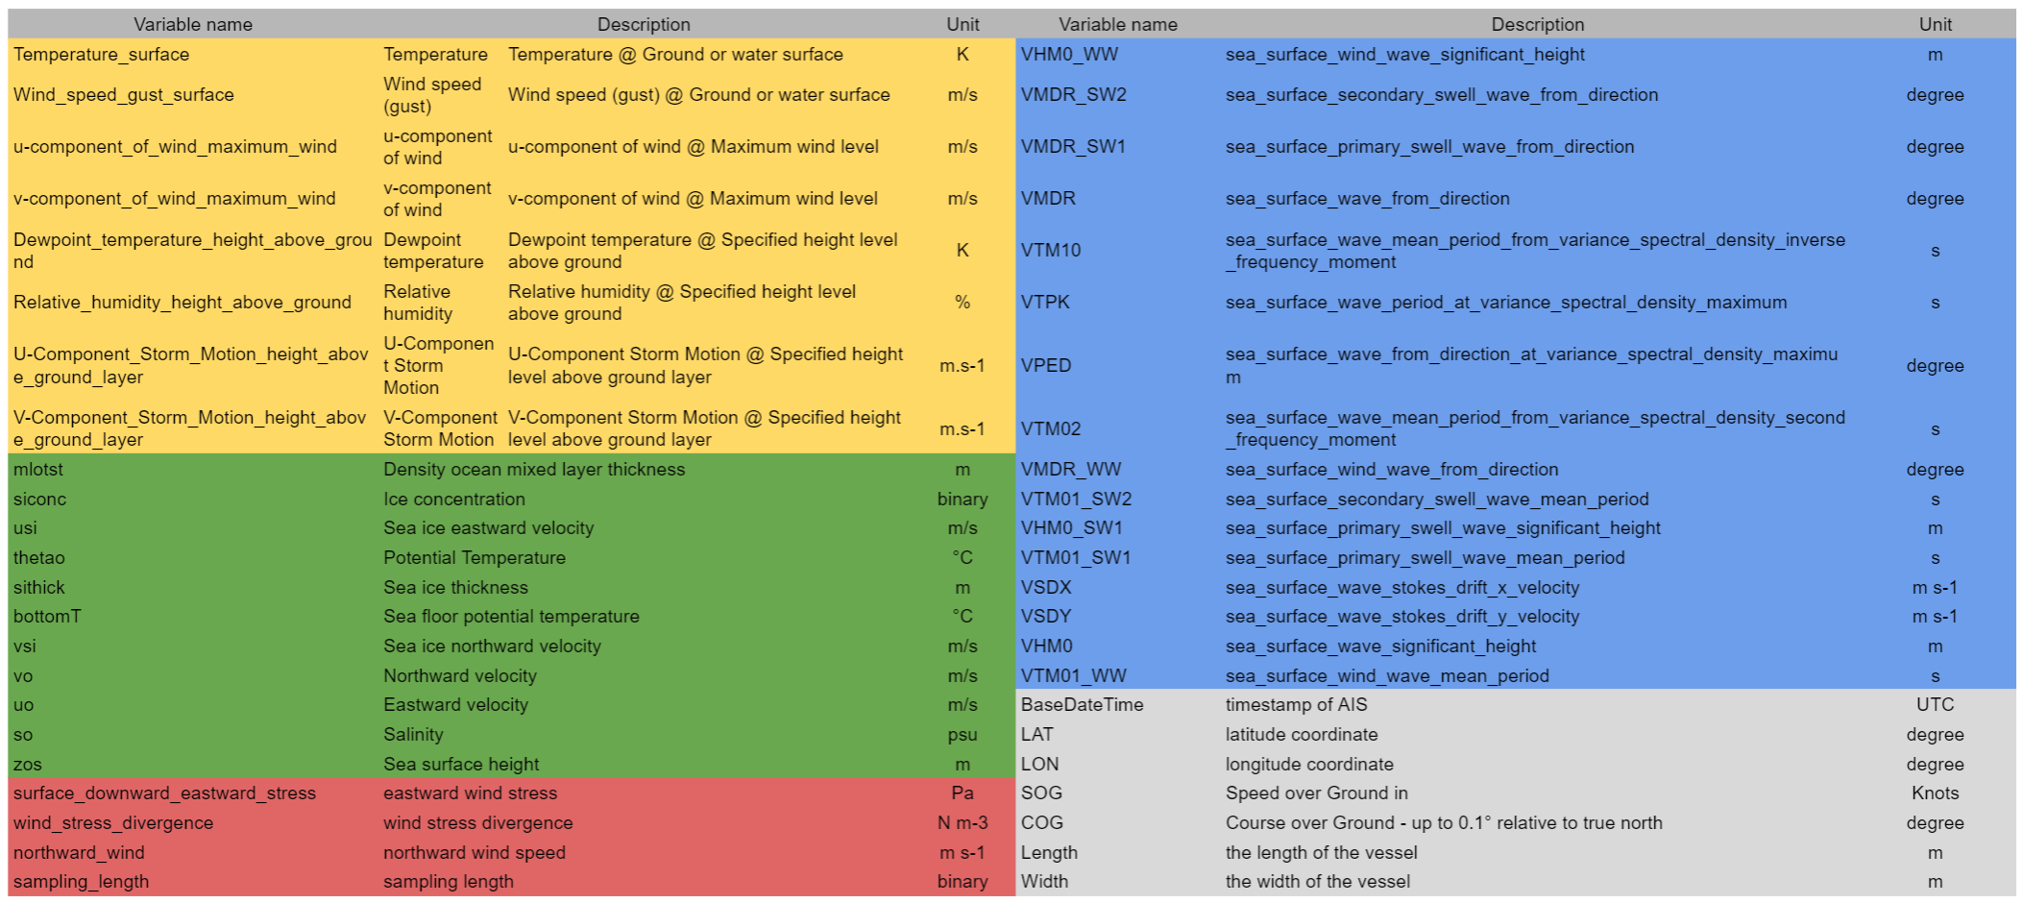Click the 'Salinity' description cell

pyautogui.click(x=413, y=735)
